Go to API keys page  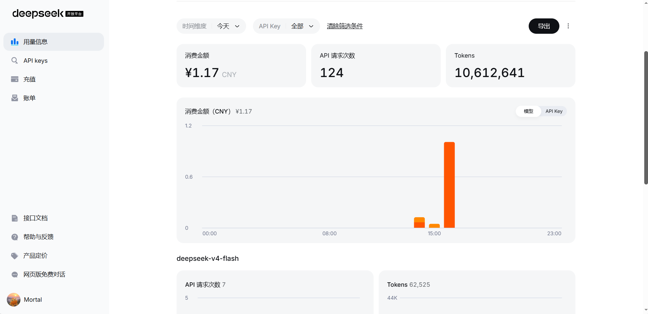[x=54, y=61]
